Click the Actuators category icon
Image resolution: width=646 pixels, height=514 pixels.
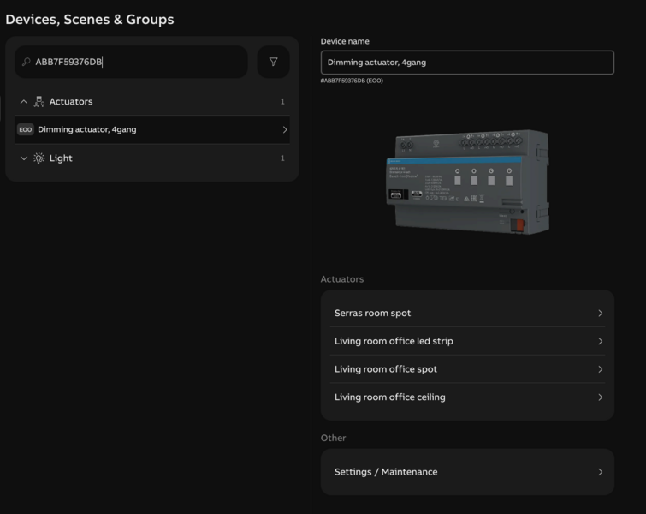coord(39,102)
